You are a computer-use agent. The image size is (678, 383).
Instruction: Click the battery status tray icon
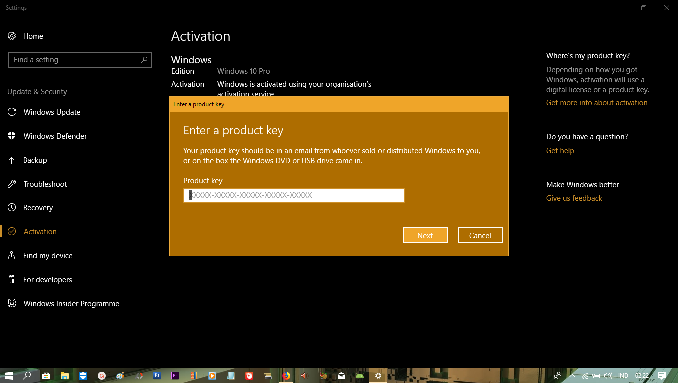pos(596,376)
